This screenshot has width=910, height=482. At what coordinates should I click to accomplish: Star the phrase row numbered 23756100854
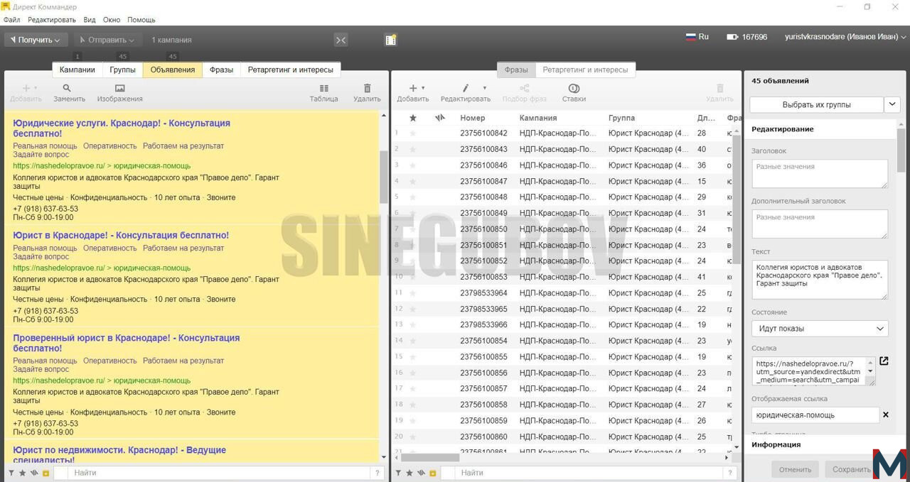tap(412, 341)
